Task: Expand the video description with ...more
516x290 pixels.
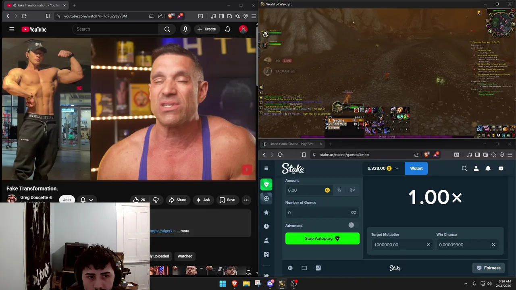Action: point(183,231)
